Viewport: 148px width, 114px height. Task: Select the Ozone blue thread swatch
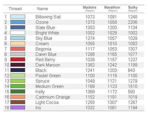pos(18,22)
